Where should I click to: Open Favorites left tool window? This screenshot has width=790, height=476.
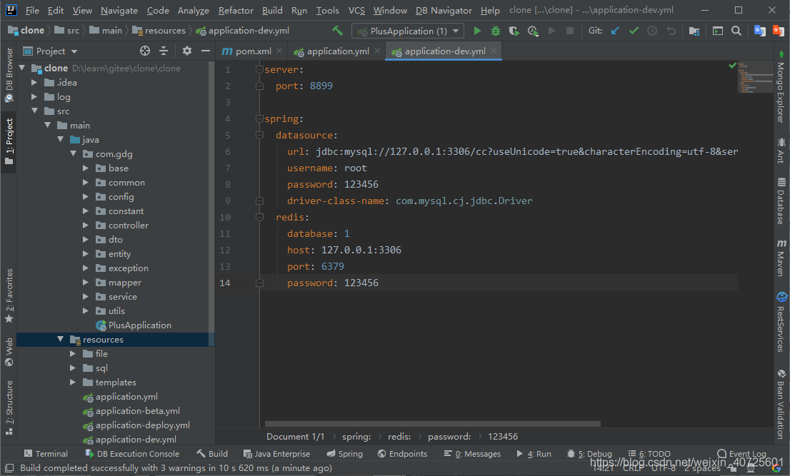tap(9, 296)
